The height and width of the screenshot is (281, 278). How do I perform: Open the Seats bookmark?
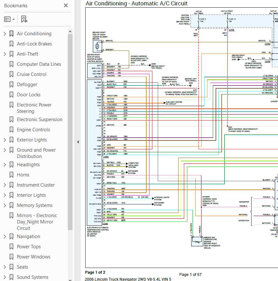point(22,267)
